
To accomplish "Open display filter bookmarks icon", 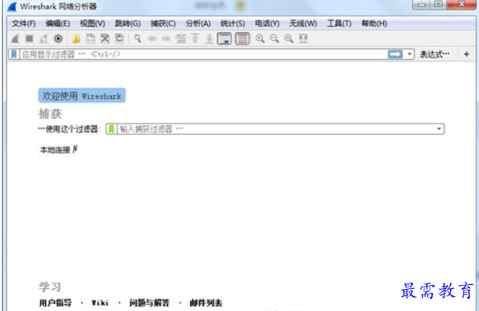I will pyautogui.click(x=14, y=54).
